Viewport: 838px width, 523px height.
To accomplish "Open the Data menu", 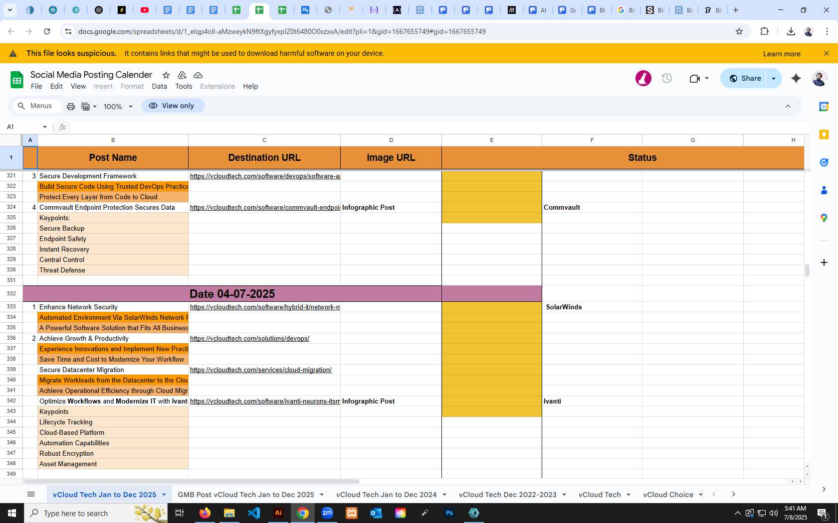I will [x=160, y=86].
